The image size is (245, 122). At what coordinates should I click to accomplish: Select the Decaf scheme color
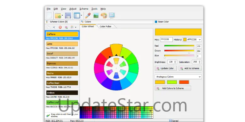click(x=62, y=55)
